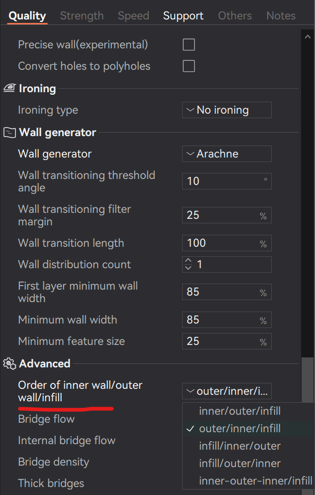Image resolution: width=315 pixels, height=495 pixels.
Task: Click the Wall transition length field
Action: (227, 243)
